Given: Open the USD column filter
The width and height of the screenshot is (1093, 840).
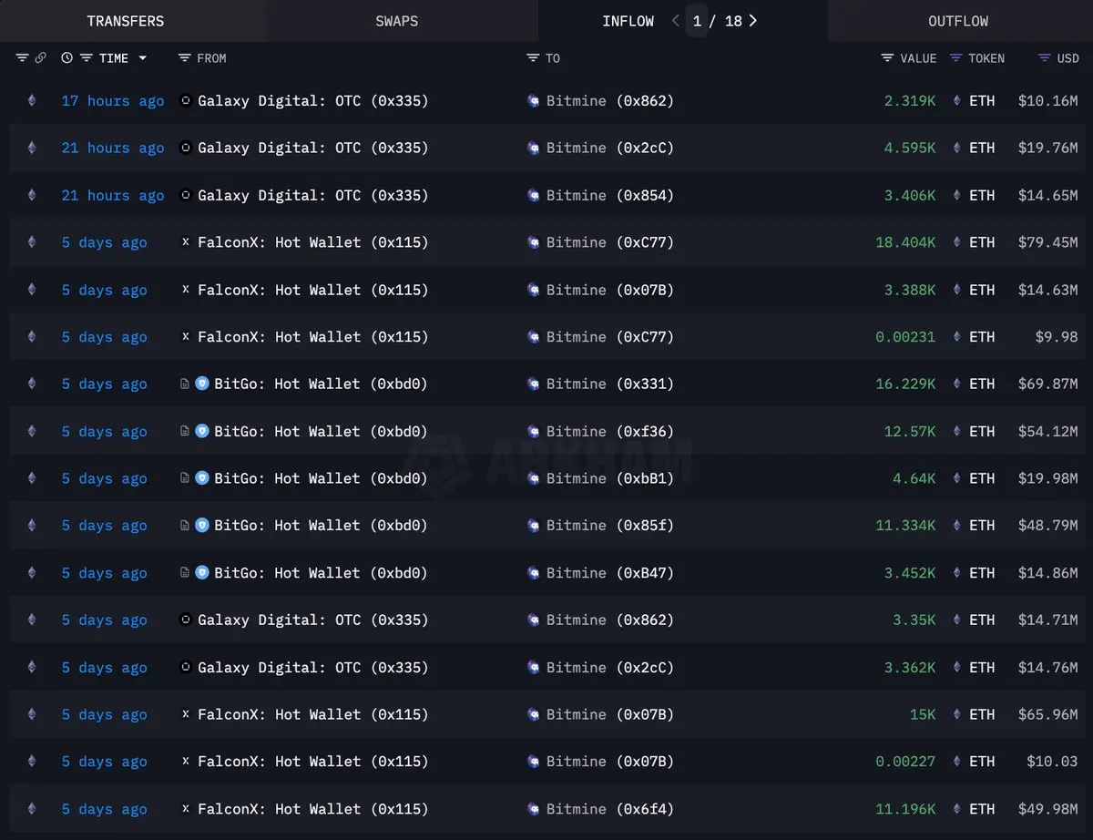Looking at the screenshot, I should (1045, 57).
